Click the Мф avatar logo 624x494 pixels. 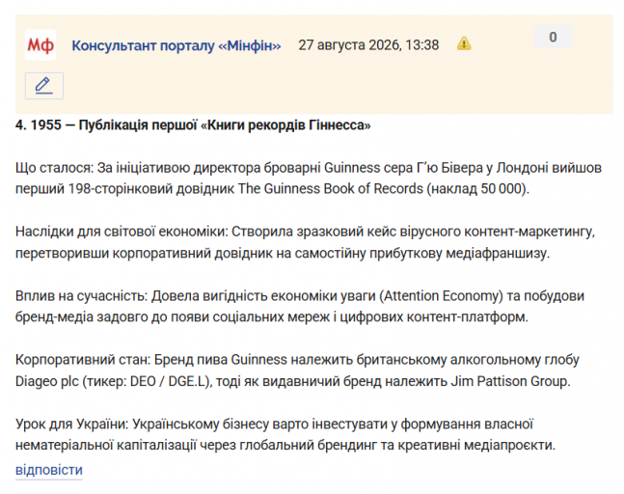[x=41, y=45]
